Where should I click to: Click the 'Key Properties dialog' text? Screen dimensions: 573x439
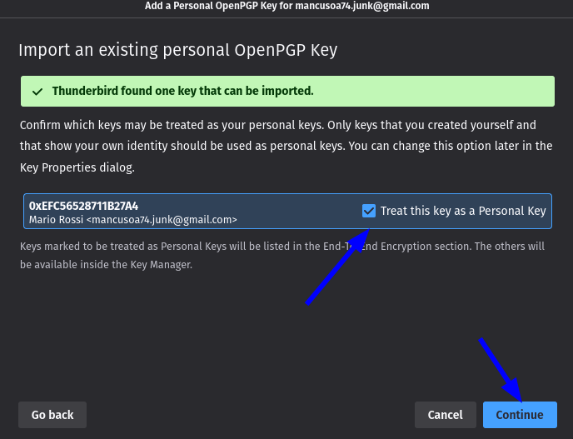77,167
